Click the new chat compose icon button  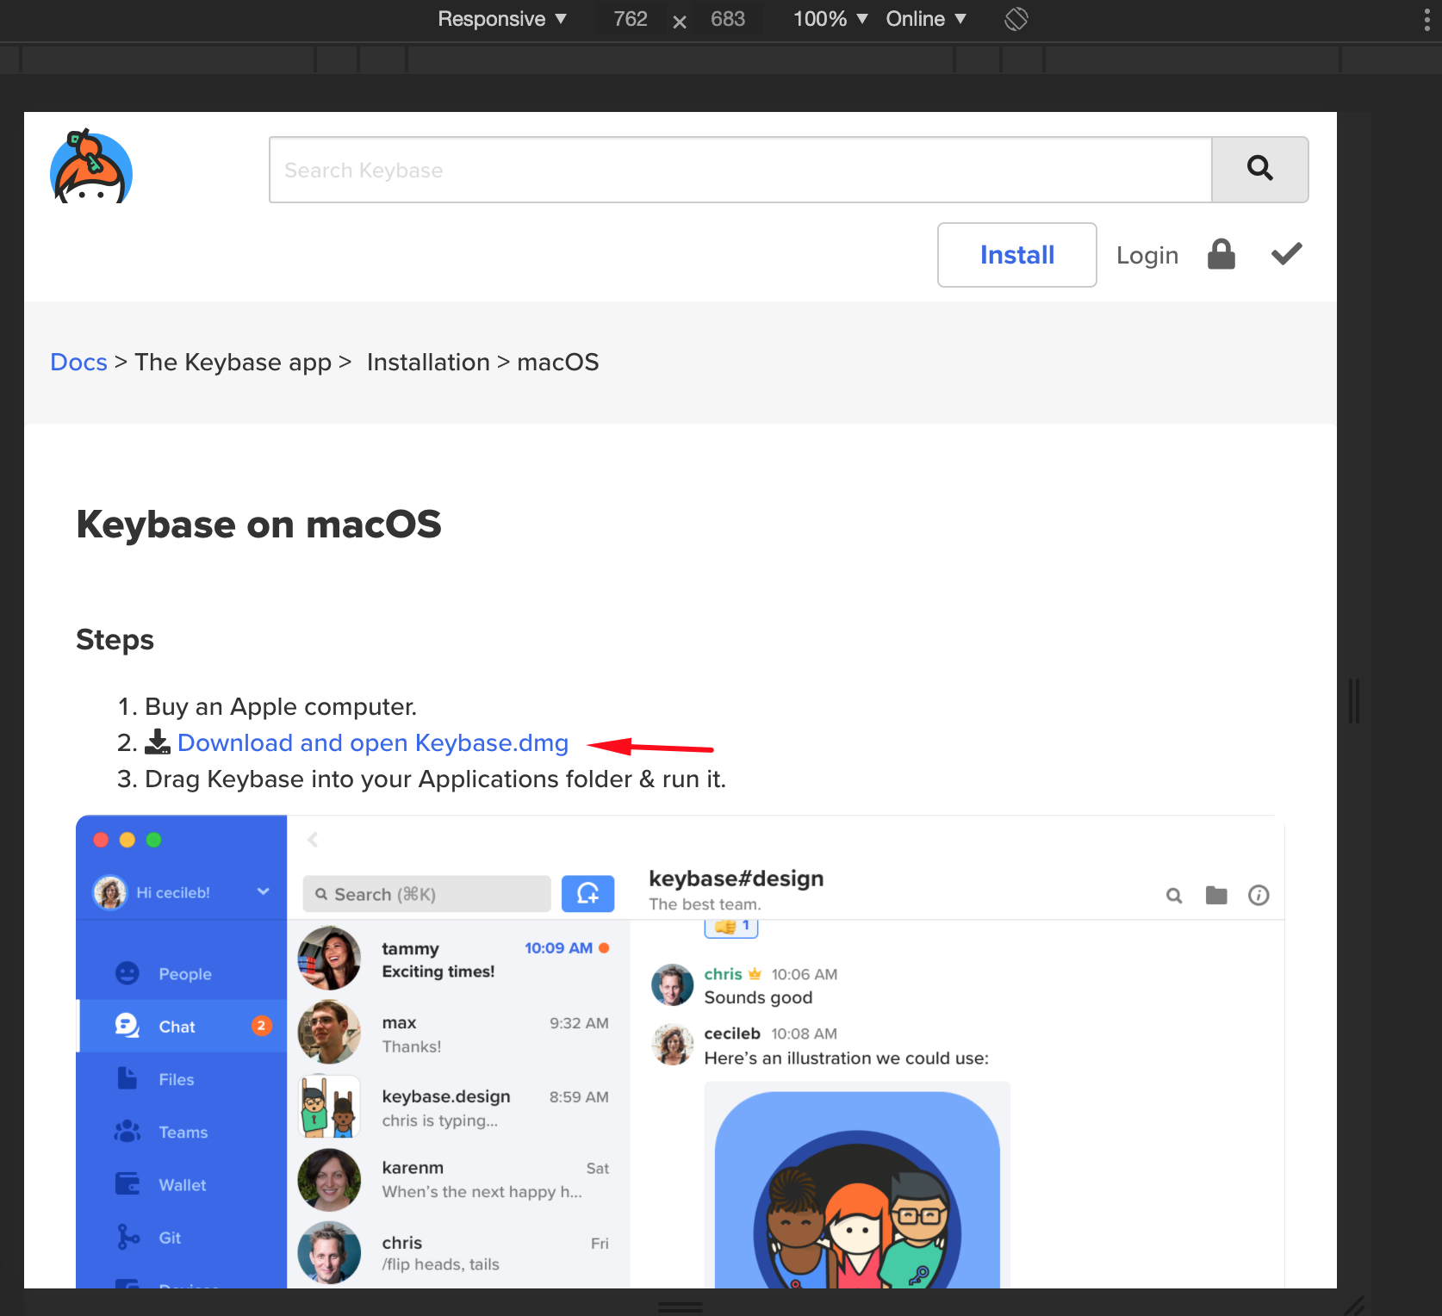(587, 894)
